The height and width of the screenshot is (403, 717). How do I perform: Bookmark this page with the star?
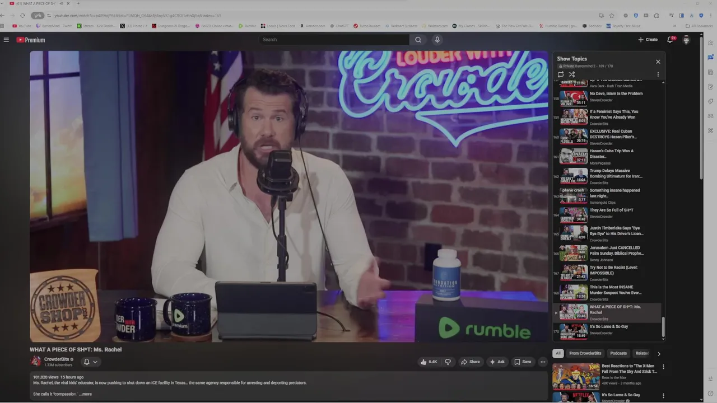(x=612, y=16)
